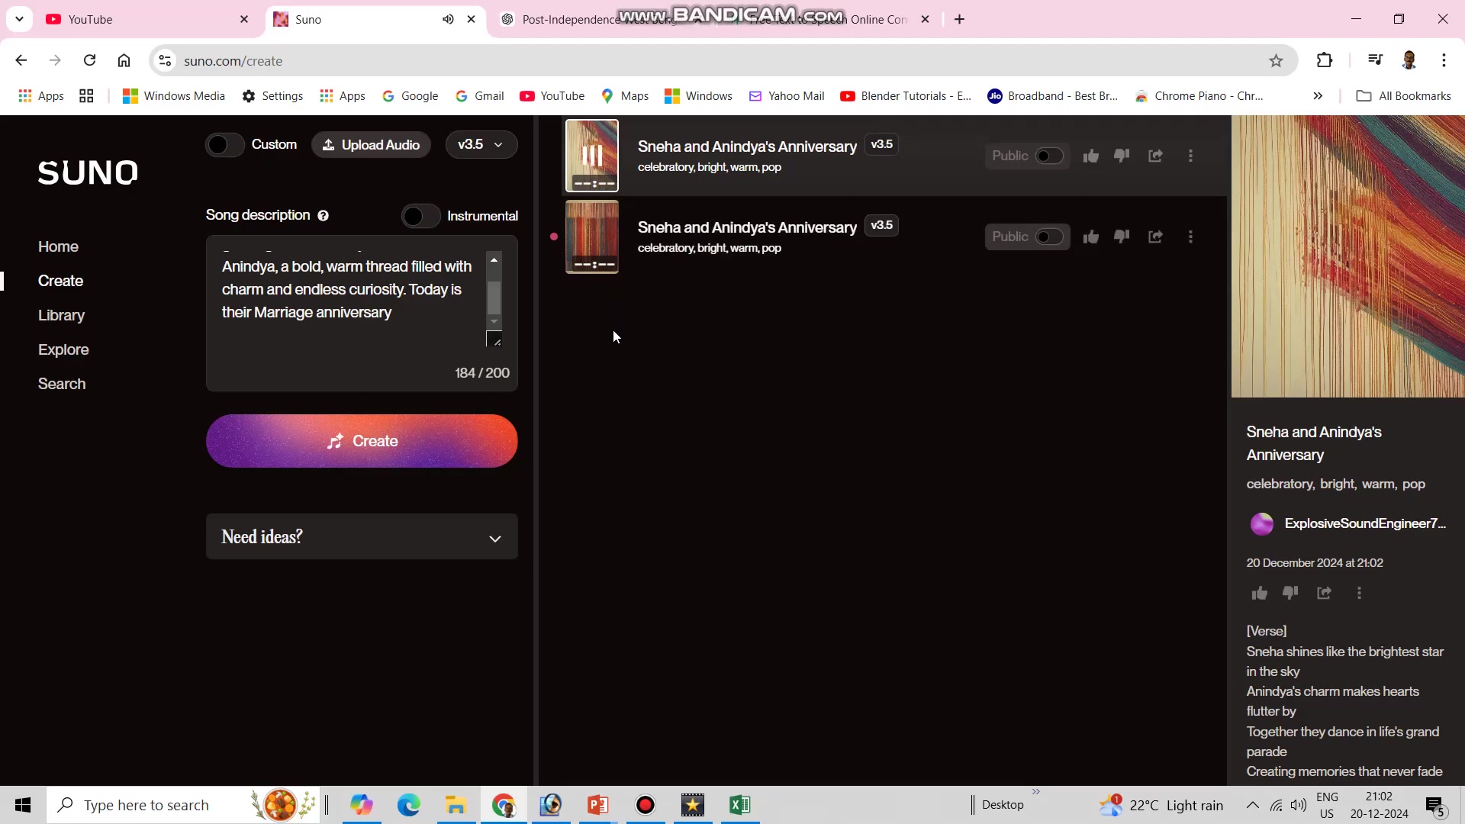The height and width of the screenshot is (824, 1465).
Task: Open Explore in Suno sidebar
Action: [63, 349]
